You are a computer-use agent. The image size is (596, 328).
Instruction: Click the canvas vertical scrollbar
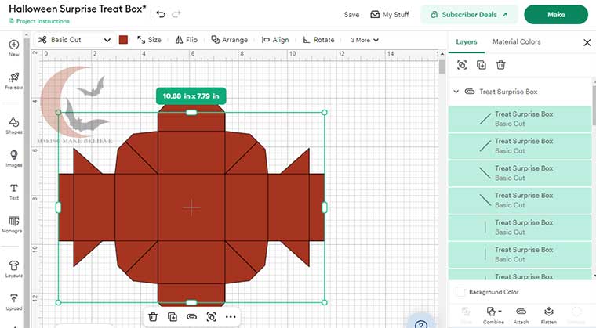point(442,67)
